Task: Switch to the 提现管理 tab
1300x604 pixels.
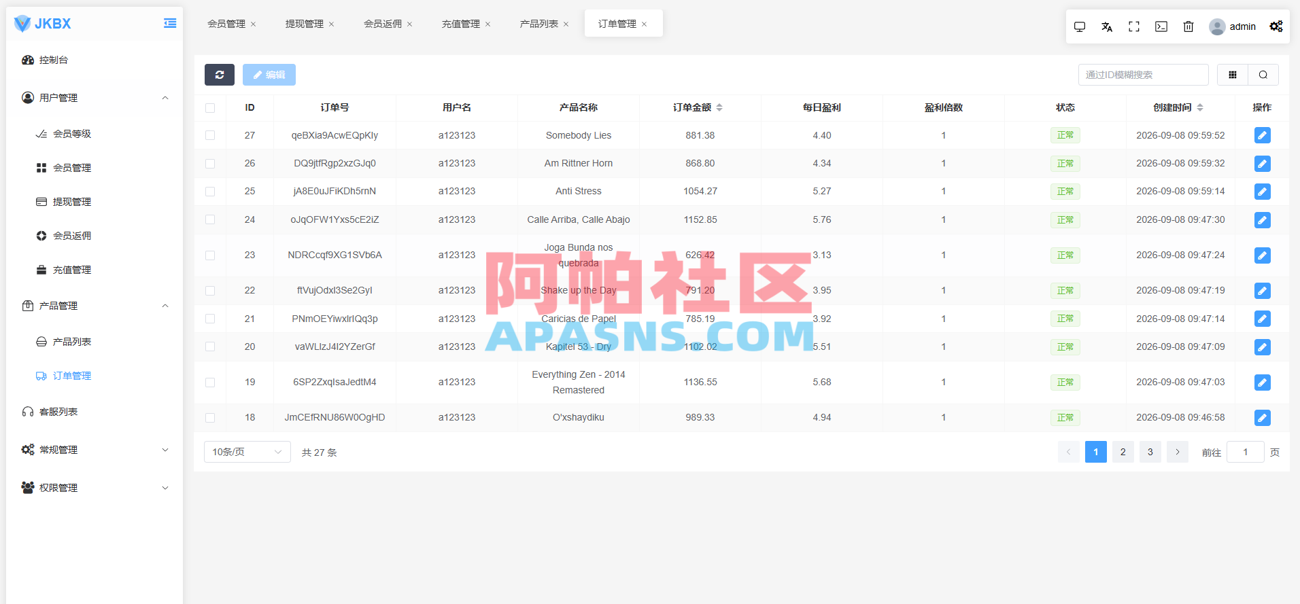Action: pos(305,24)
